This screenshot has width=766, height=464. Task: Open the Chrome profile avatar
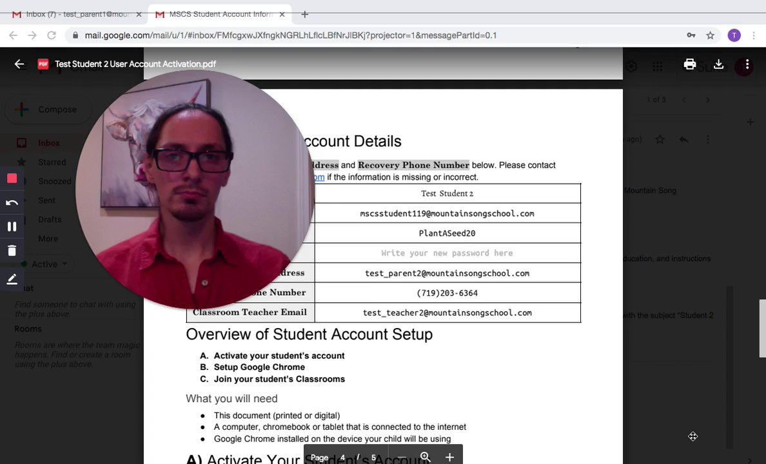point(734,35)
